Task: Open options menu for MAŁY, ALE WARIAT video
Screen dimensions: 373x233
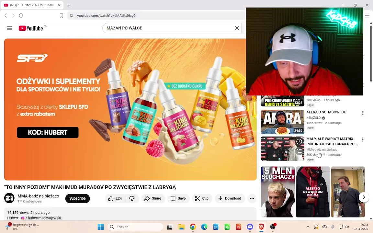Action: click(363, 139)
